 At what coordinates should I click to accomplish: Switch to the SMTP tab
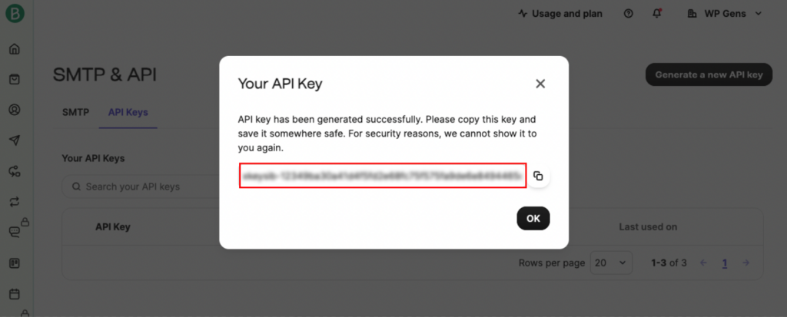pyautogui.click(x=75, y=112)
